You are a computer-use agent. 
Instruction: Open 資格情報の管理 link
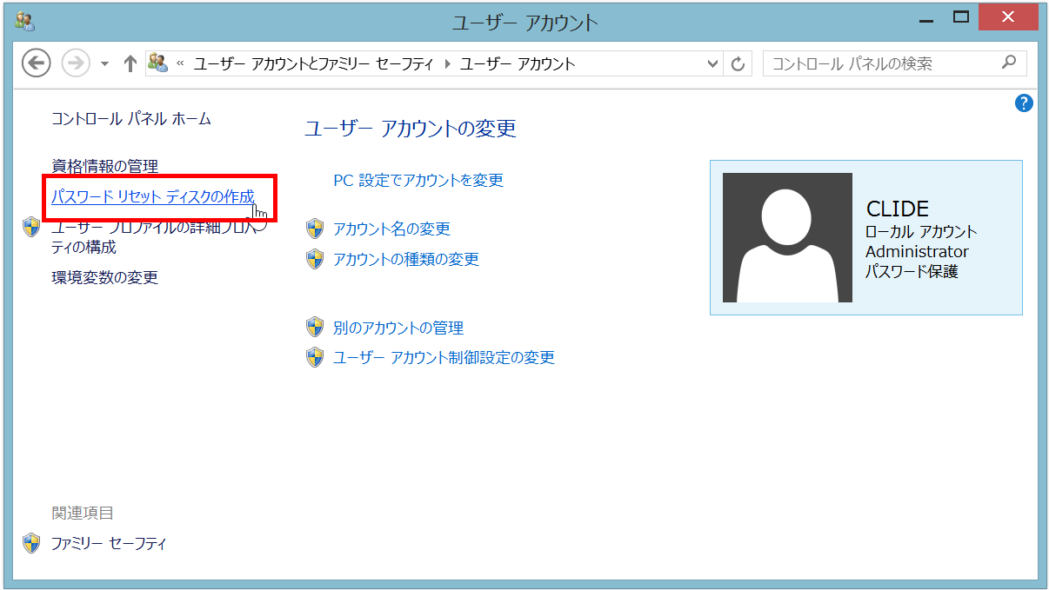[105, 166]
